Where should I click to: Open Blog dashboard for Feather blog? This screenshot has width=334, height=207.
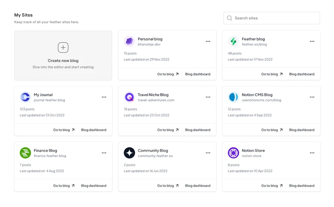pos(302,74)
